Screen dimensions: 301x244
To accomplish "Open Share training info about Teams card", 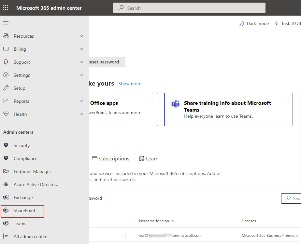I will coord(228,109).
